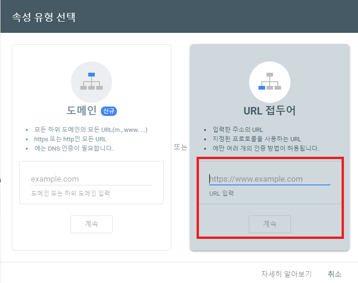The height and width of the screenshot is (283, 358).
Task: Click 계속 button under the domain field
Action: 91,224
